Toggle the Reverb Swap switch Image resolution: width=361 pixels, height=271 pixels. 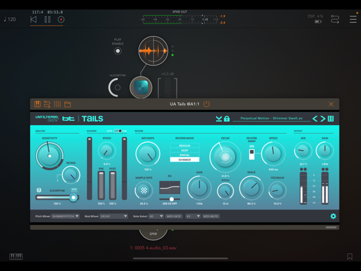(x=252, y=154)
